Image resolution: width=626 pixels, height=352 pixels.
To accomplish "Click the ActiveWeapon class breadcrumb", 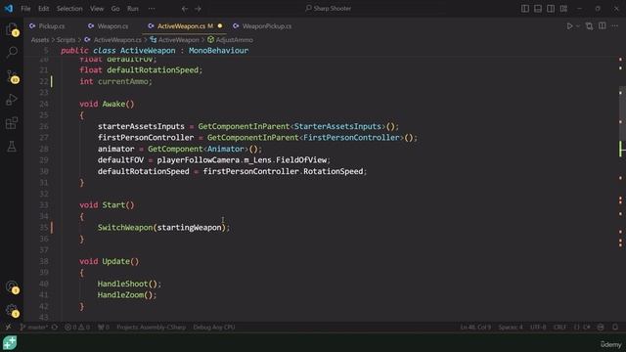I will coord(178,40).
